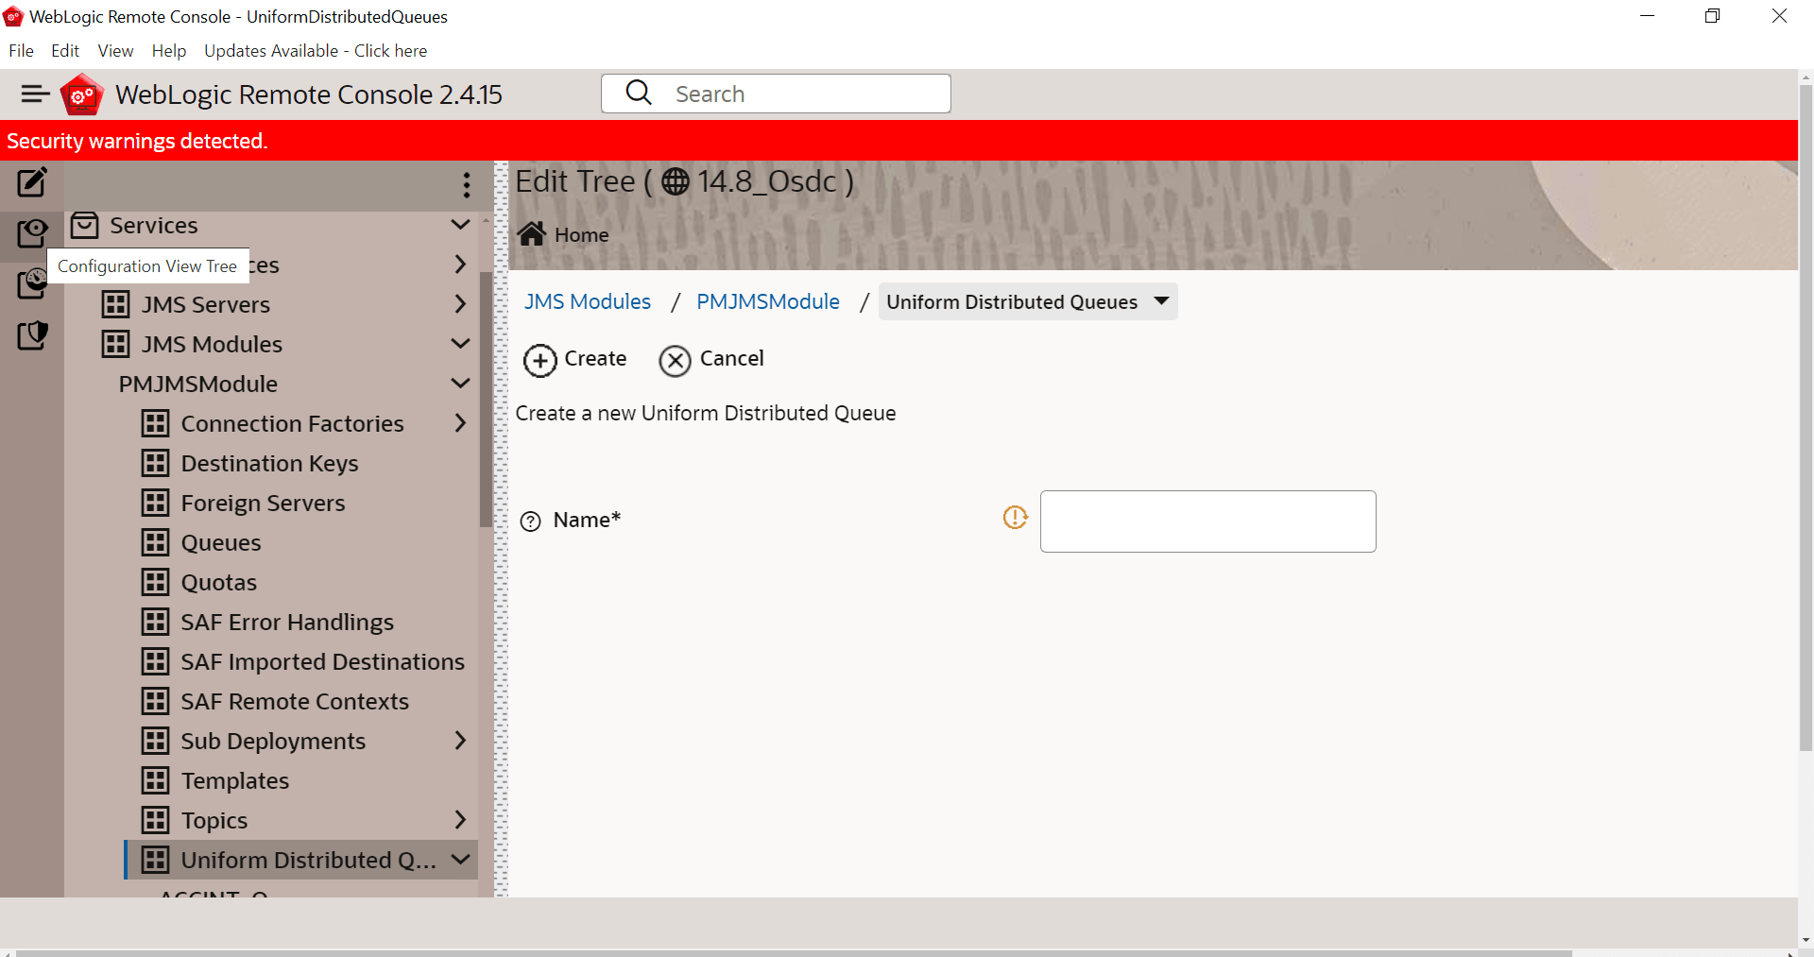Click the Topics grid icon
Screen dimensions: 1814x957
[156, 820]
